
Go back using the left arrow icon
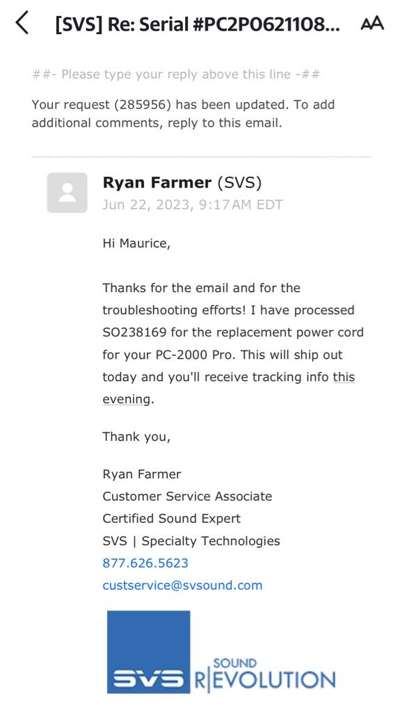tap(22, 23)
